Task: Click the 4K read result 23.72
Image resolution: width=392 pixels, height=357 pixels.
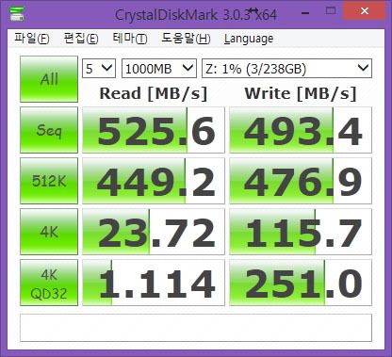Action: pos(154,232)
